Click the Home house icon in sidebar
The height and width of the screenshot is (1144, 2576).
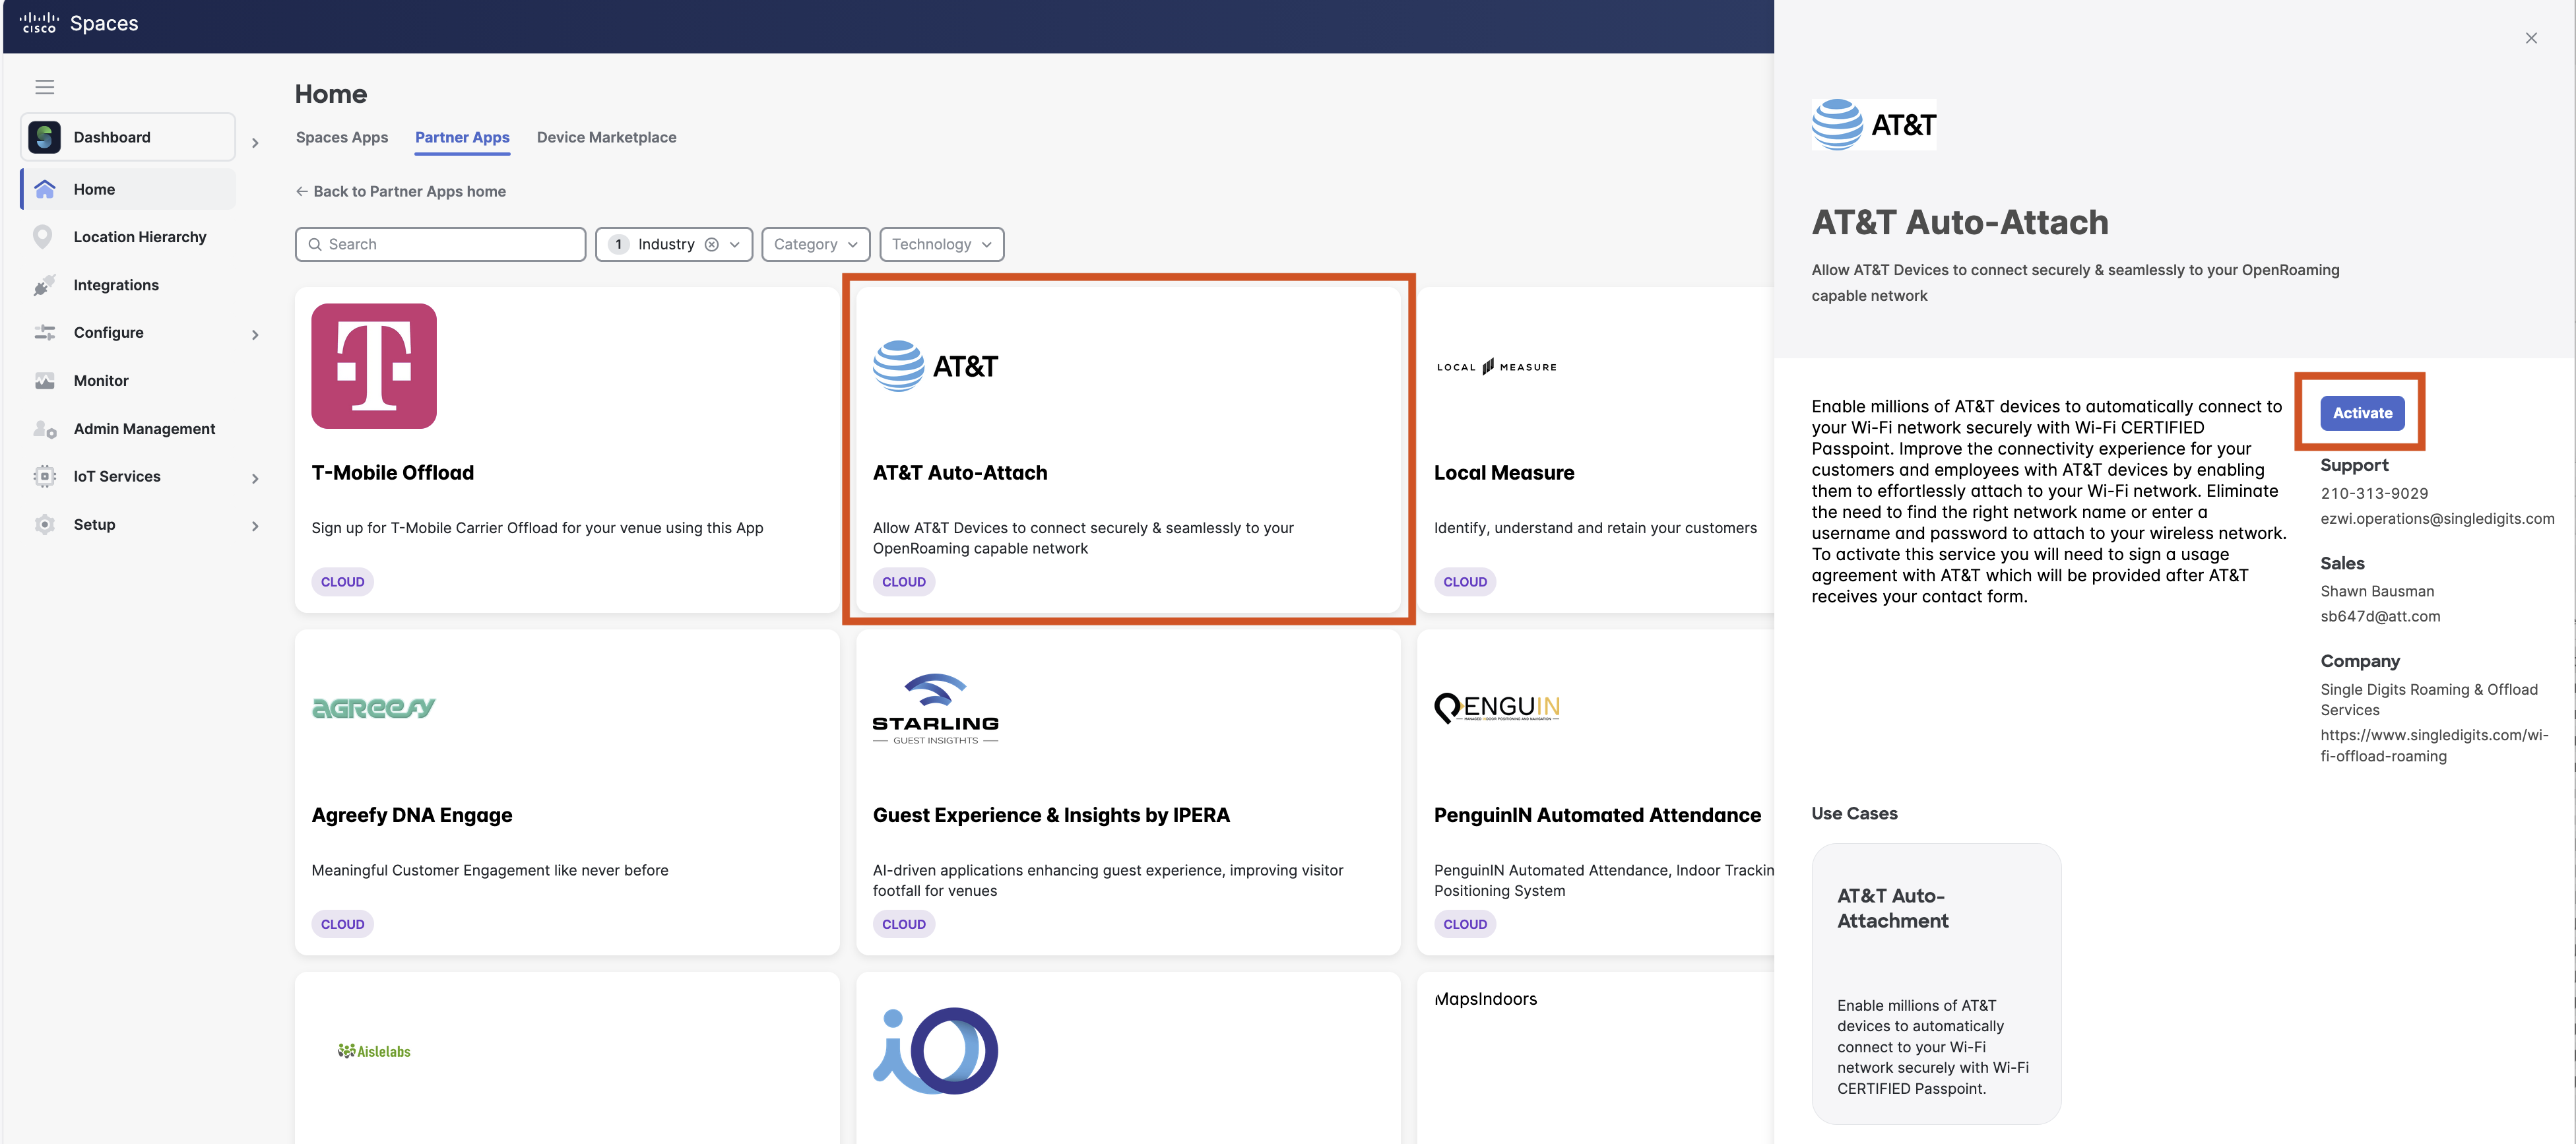tap(44, 189)
